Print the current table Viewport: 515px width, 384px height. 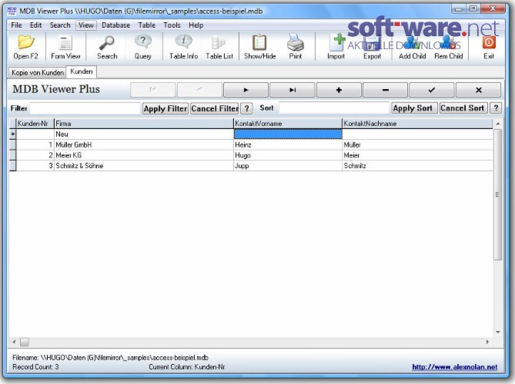pos(296,47)
